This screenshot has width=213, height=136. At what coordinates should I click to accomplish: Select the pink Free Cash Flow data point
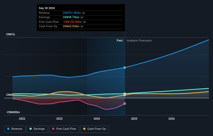tap(125, 104)
